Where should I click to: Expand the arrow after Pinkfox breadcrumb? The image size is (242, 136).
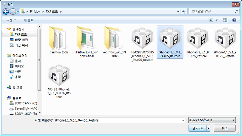coord(43,11)
